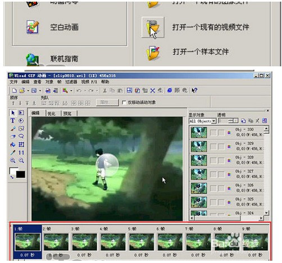Image resolution: width=282 pixels, height=263 pixels.
Task: Toggle 仅移动活动对象 checkbox
Action: (x=124, y=102)
